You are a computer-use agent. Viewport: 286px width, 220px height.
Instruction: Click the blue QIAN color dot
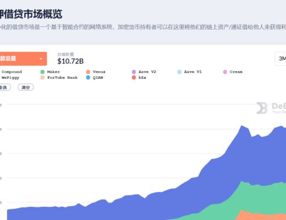pyautogui.click(x=88, y=78)
